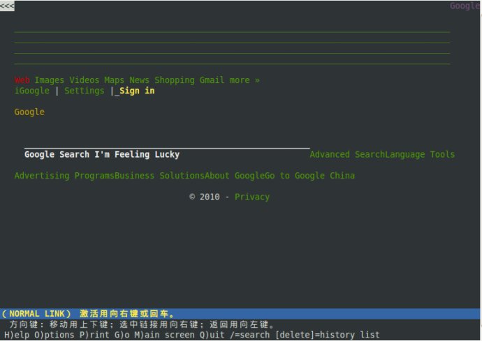The height and width of the screenshot is (341, 482).
Task: Open the Language Tools link
Action: [420, 154]
